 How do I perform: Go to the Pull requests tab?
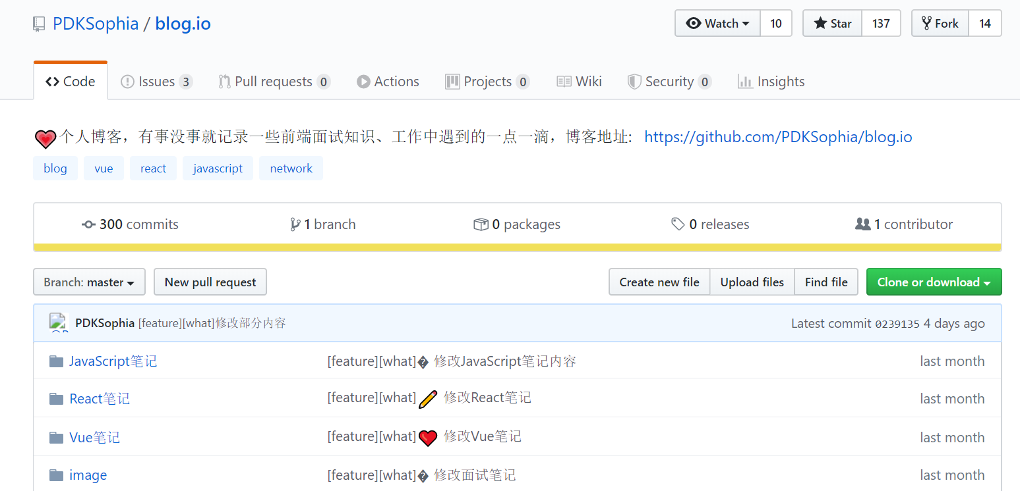(x=274, y=82)
